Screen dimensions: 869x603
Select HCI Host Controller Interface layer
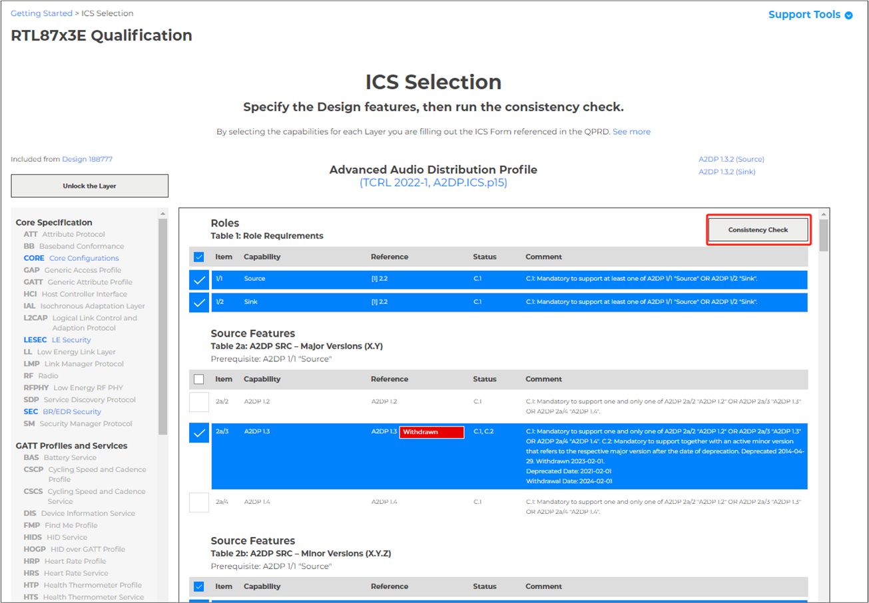75,294
